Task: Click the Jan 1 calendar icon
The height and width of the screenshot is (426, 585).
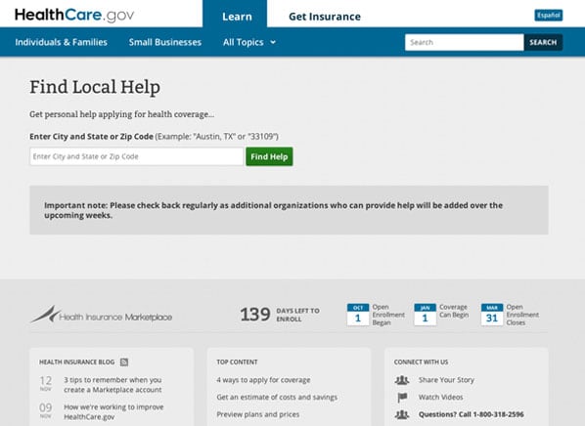Action: point(425,315)
